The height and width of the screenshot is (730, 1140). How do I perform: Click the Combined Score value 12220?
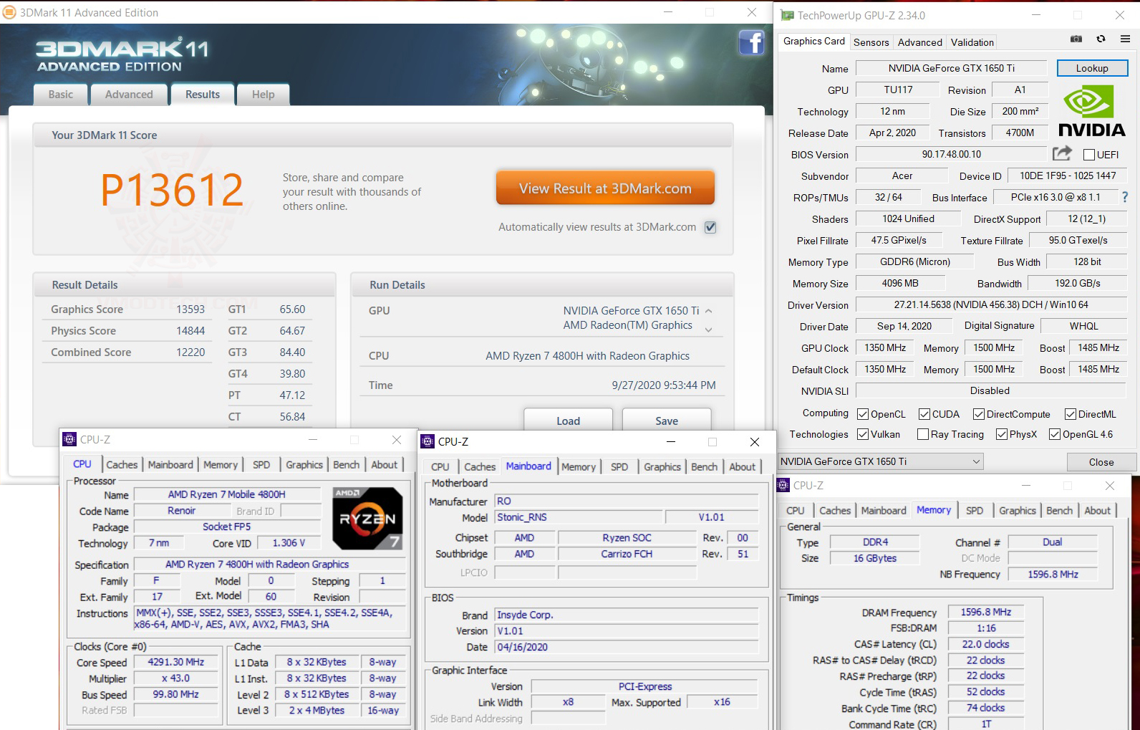[190, 352]
